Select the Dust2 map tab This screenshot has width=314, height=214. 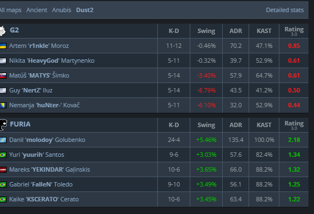pyautogui.click(x=85, y=10)
